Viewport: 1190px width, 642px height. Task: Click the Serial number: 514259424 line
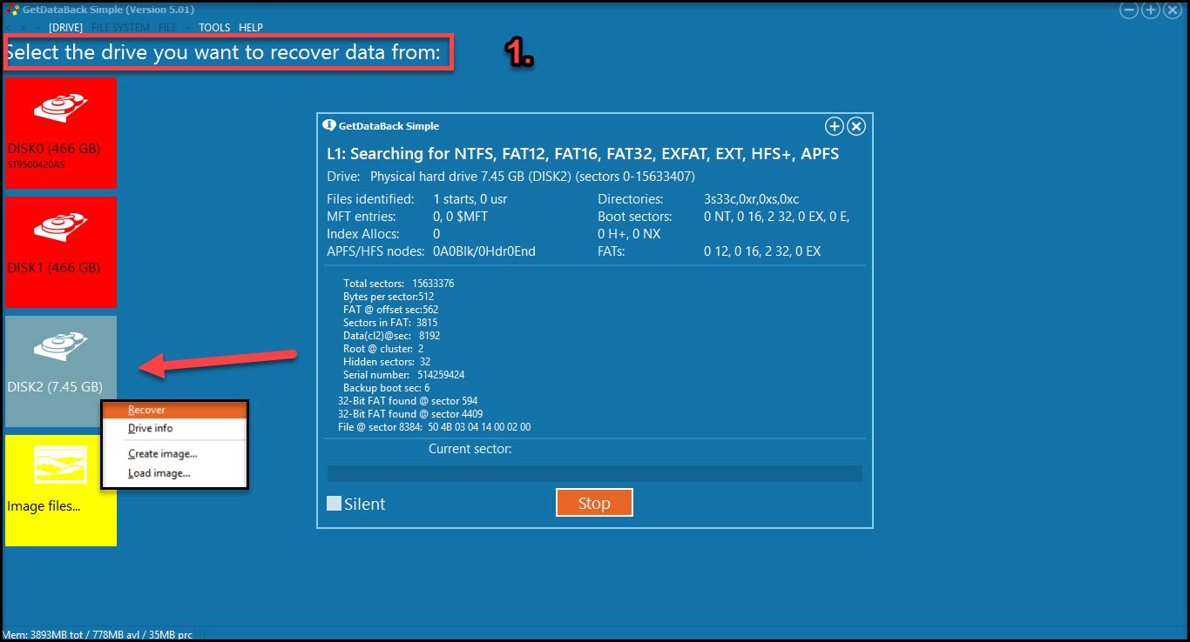click(403, 375)
